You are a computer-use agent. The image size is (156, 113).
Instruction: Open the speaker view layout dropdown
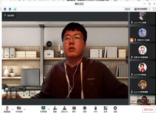tap(142, 9)
